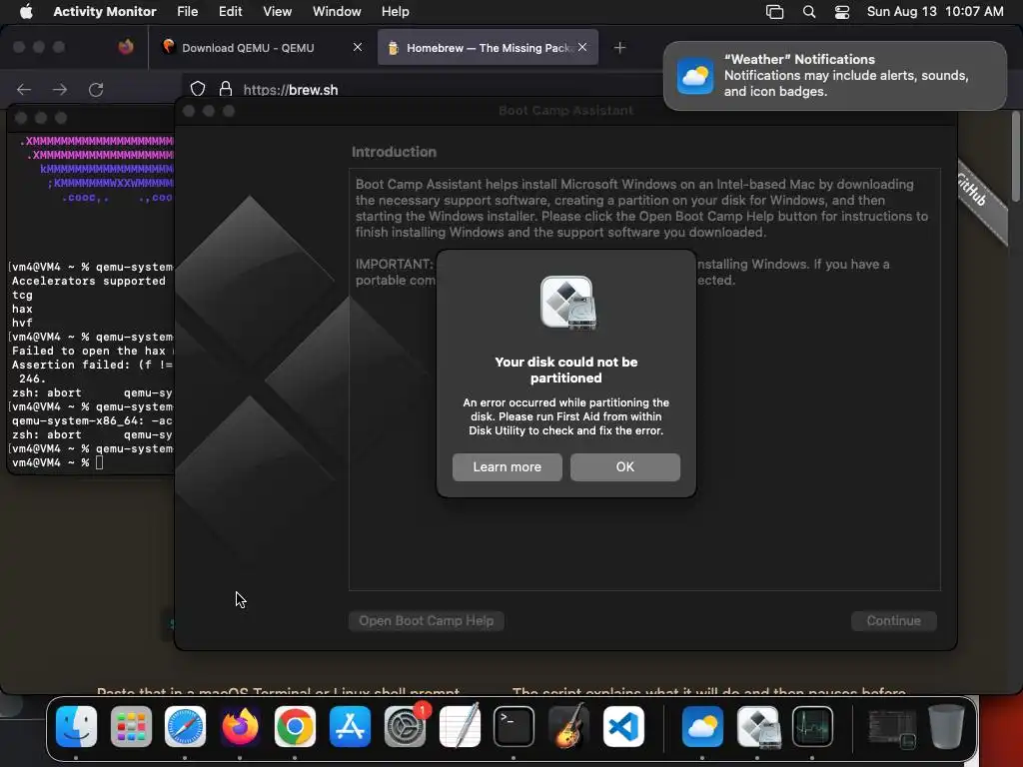This screenshot has width=1023, height=767.
Task: Reload the brew.sh page
Action: click(96, 89)
